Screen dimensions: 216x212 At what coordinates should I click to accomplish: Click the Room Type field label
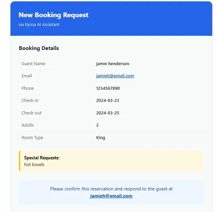point(32,137)
